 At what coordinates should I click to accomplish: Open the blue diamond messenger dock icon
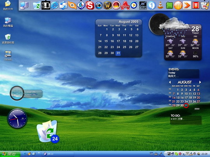pyautogui.click(x=81, y=5)
